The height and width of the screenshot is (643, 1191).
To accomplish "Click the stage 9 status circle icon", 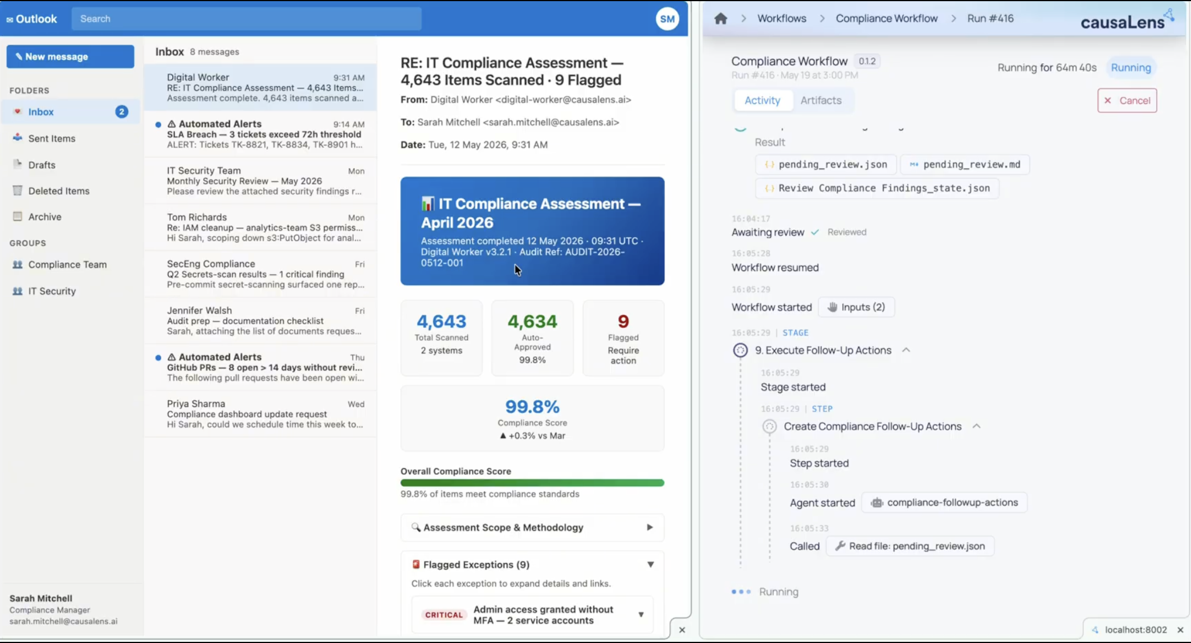I will pos(740,350).
